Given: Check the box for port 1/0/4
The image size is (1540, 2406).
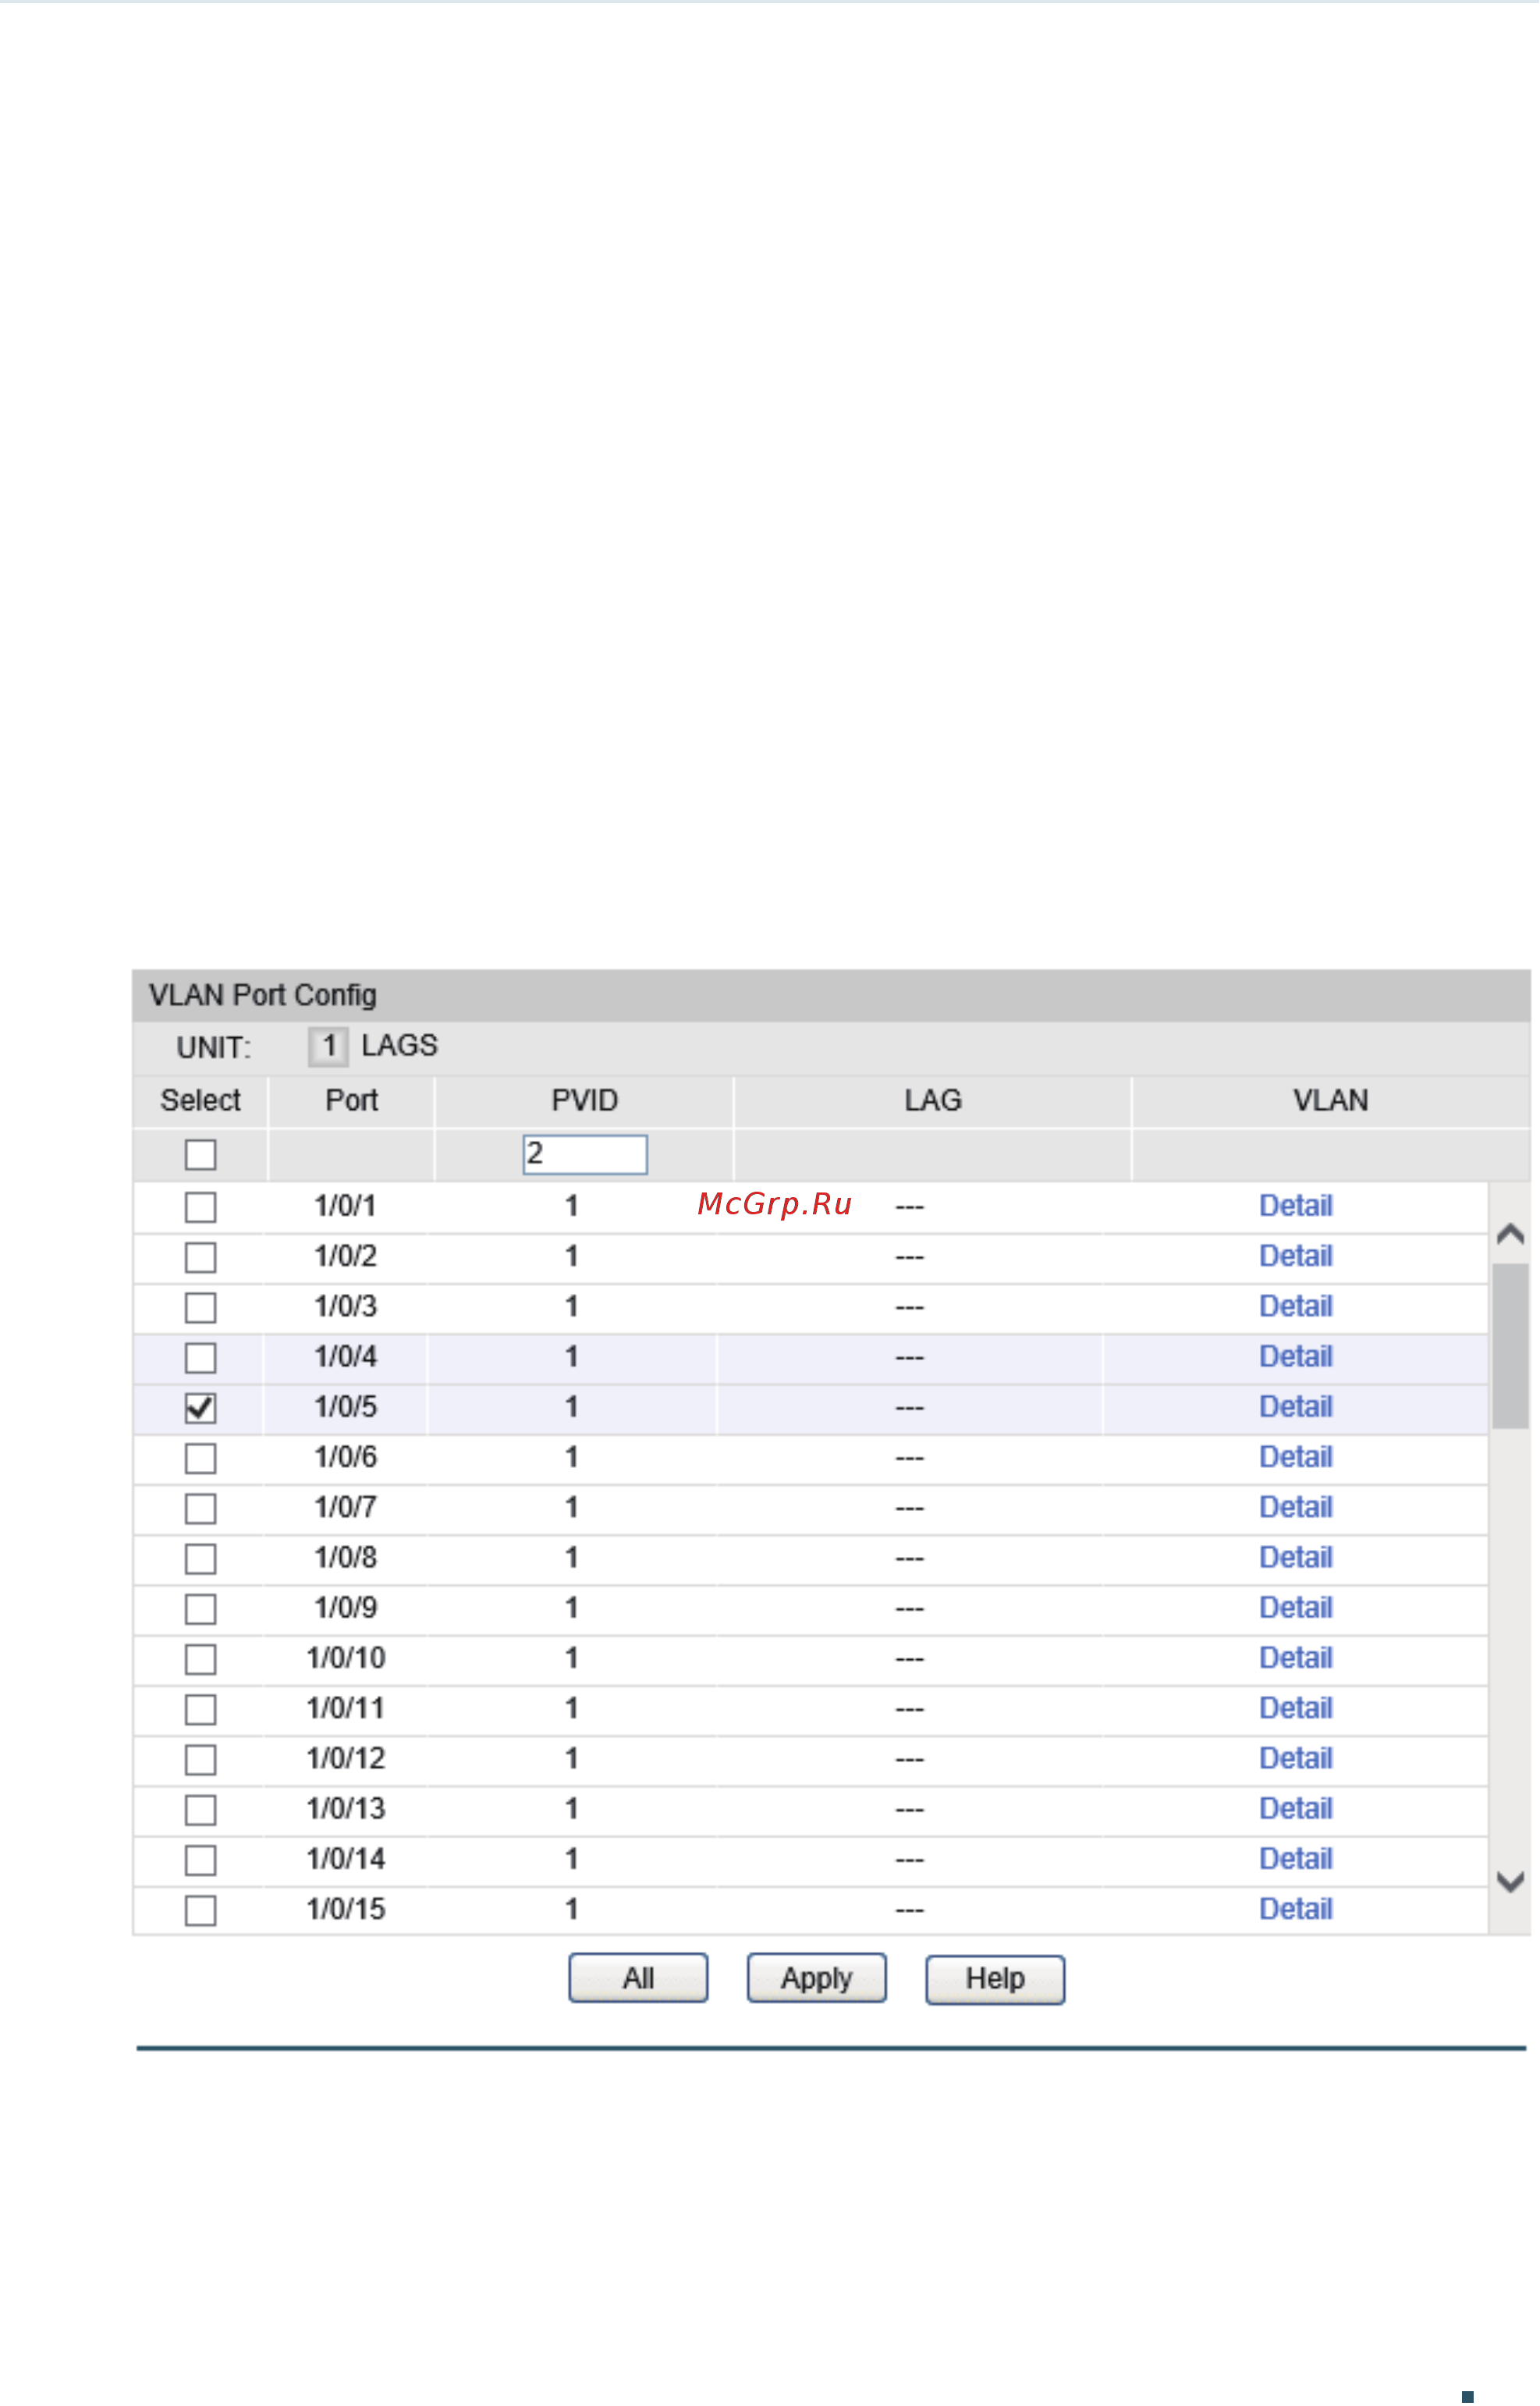Looking at the screenshot, I should [x=200, y=1358].
